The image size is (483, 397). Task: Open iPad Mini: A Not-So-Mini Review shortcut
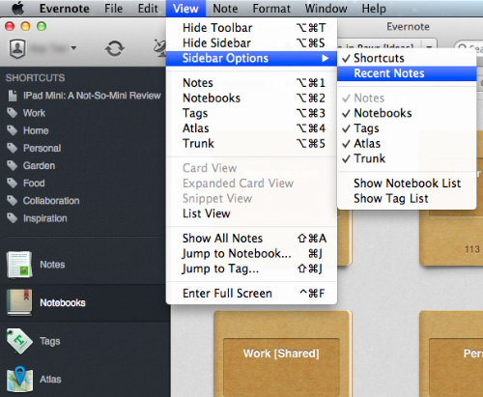[92, 96]
